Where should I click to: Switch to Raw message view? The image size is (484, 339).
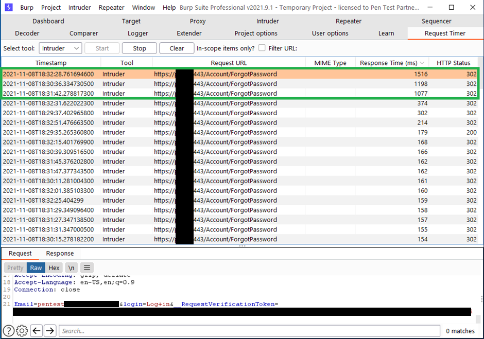coord(36,267)
